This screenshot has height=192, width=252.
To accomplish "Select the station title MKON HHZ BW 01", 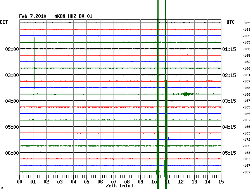I will click(73, 16).
